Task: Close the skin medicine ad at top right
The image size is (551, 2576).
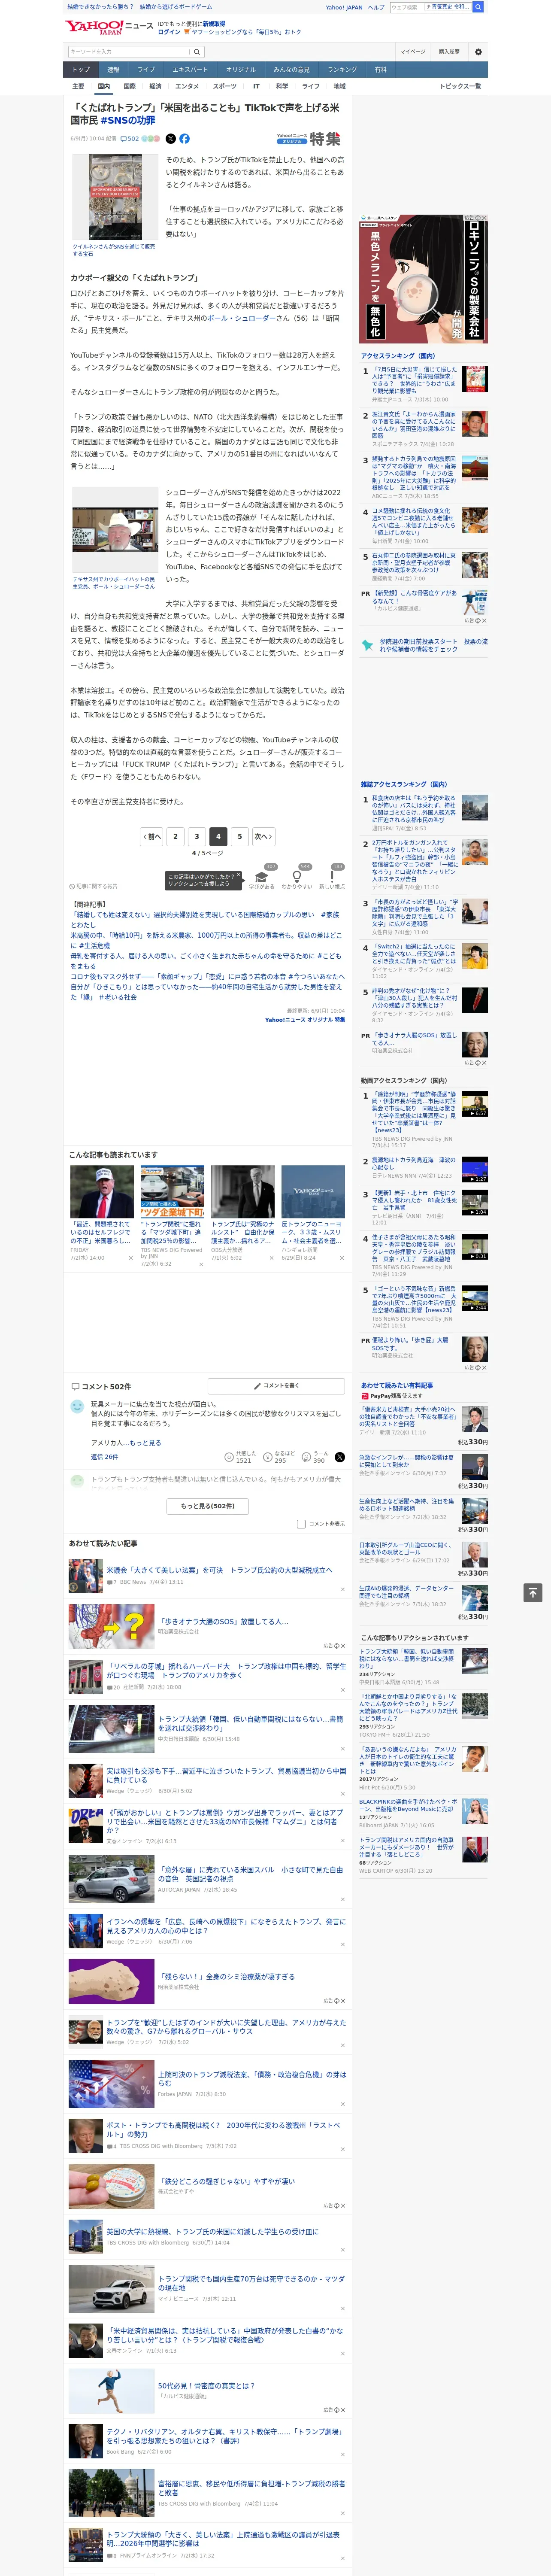Action: (x=484, y=218)
